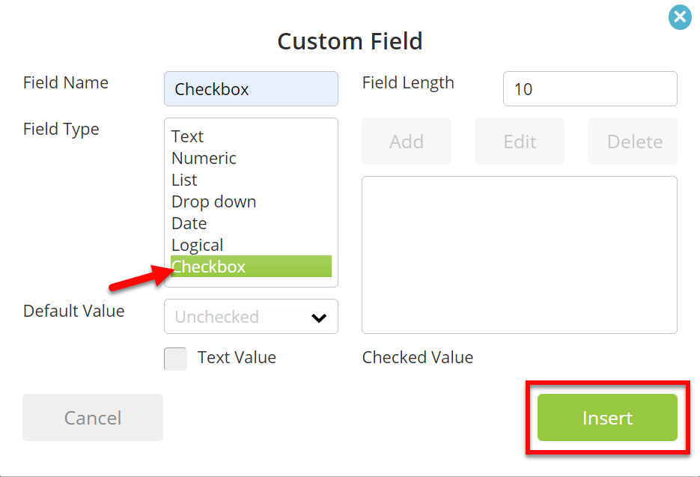The height and width of the screenshot is (477, 700).
Task: Click the Field Name input box
Action: point(251,89)
